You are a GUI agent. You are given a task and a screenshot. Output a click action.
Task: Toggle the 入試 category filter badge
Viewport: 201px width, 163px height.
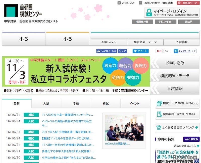coord(31,121)
